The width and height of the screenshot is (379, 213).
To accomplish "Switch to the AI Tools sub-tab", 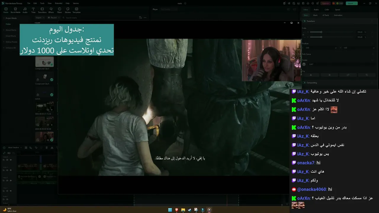I will 326,15.
